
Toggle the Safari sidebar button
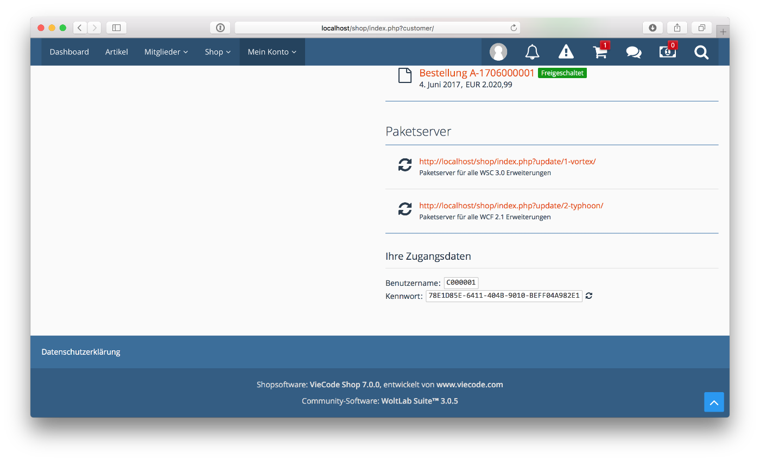coord(116,28)
